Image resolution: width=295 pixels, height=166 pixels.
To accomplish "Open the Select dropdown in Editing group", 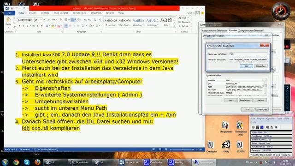I will coord(189,26).
